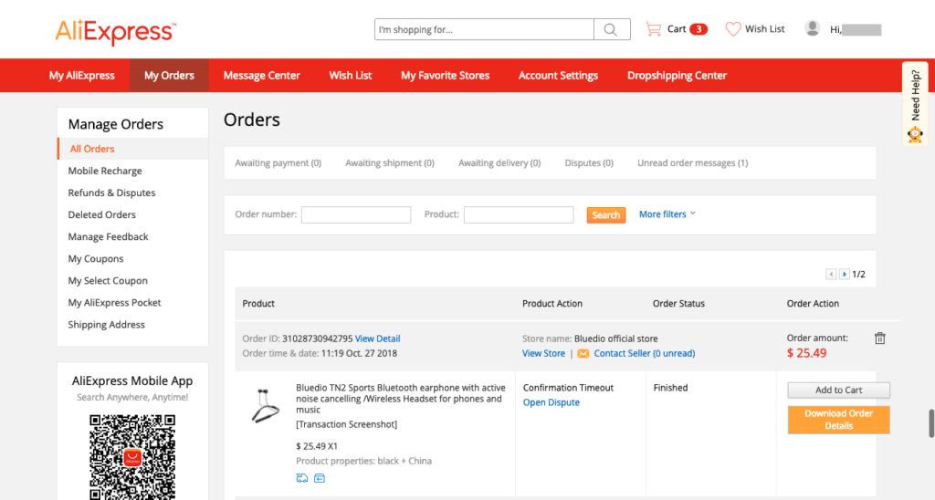
Task: Click Download Order Details button
Action: tap(838, 420)
